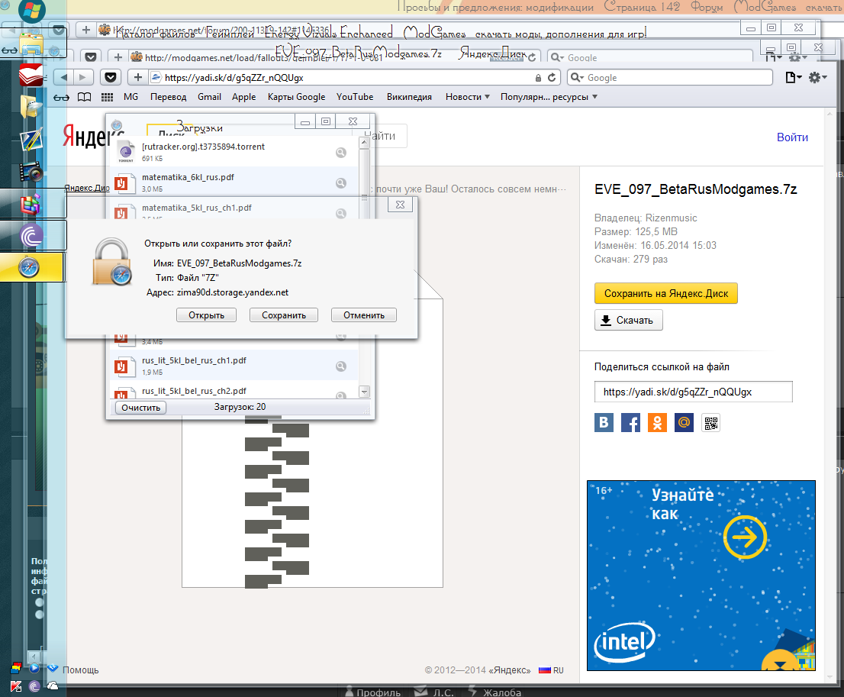The height and width of the screenshot is (697, 844).
Task: Click the Яндекс.Диск breadcrumb link
Action: (87, 188)
